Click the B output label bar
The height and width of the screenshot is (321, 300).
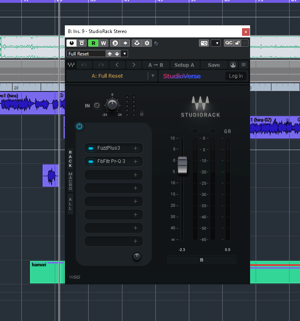(202, 260)
